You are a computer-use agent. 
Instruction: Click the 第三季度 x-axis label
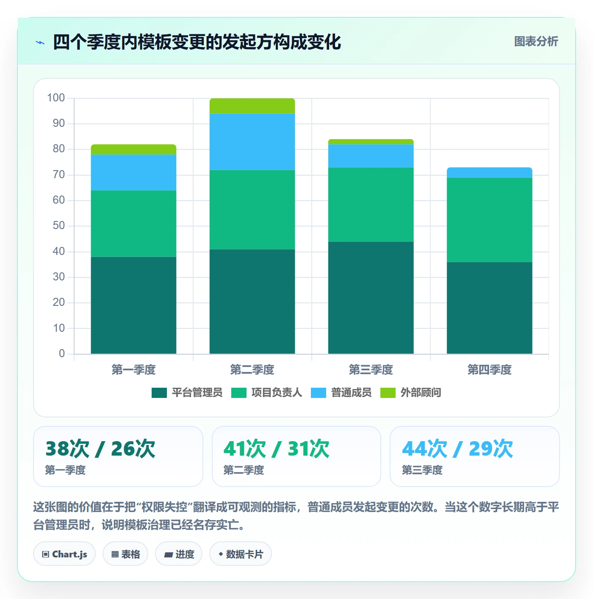(x=371, y=370)
